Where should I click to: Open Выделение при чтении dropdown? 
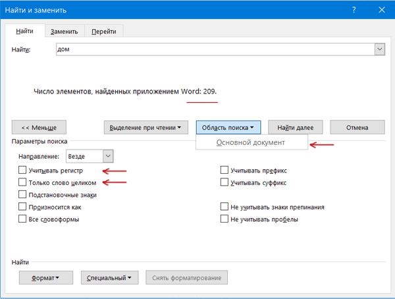(x=146, y=128)
